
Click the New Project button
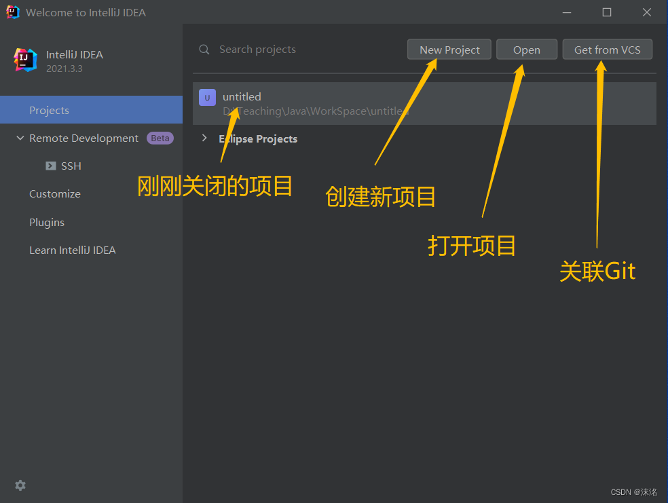[449, 49]
